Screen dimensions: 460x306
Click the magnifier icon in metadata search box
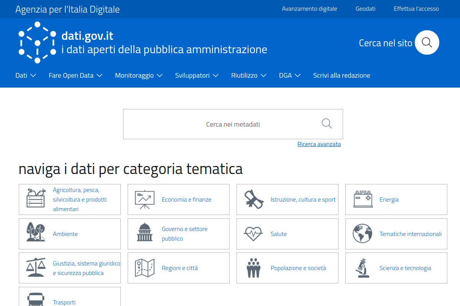[327, 124]
